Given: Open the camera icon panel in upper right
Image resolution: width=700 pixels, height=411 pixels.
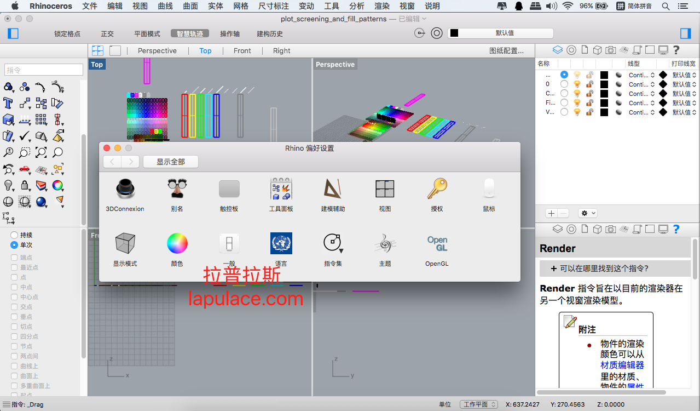Looking at the screenshot, I should [x=610, y=50].
